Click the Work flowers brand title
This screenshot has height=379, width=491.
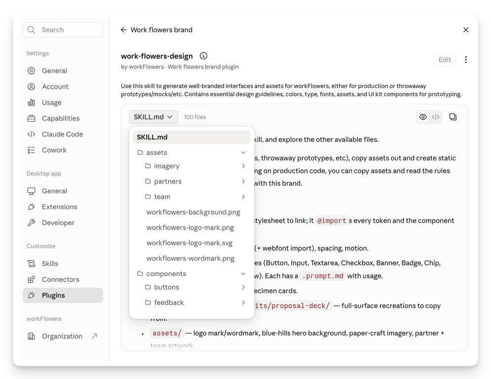pyautogui.click(x=162, y=30)
